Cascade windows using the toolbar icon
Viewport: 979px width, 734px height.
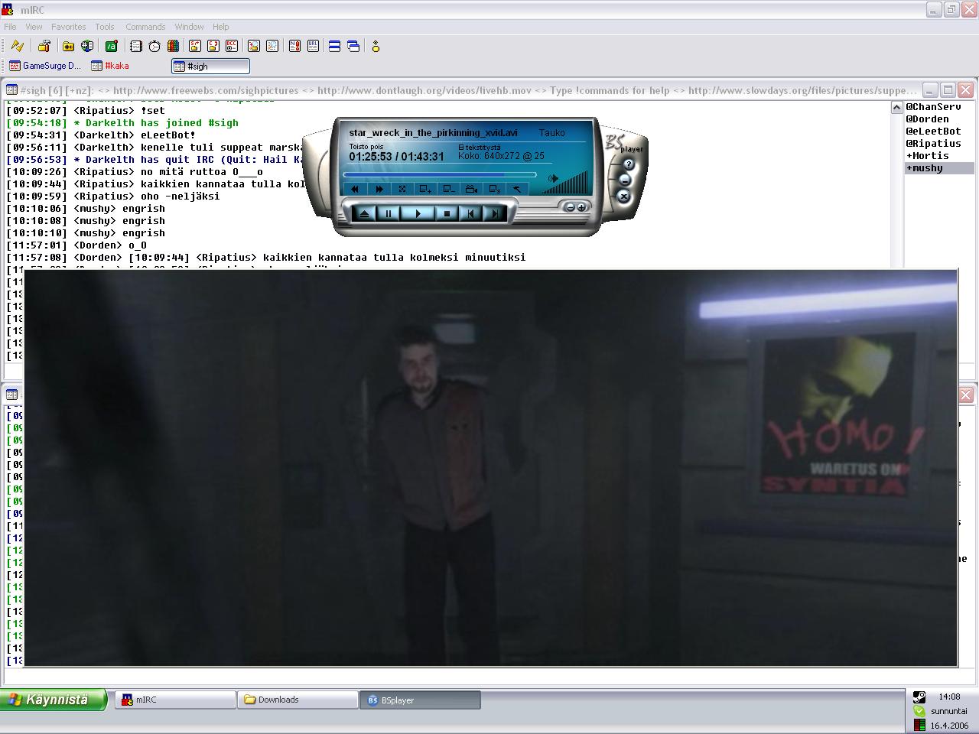pyautogui.click(x=353, y=46)
